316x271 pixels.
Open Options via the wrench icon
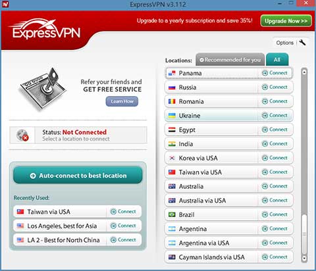[303, 42]
